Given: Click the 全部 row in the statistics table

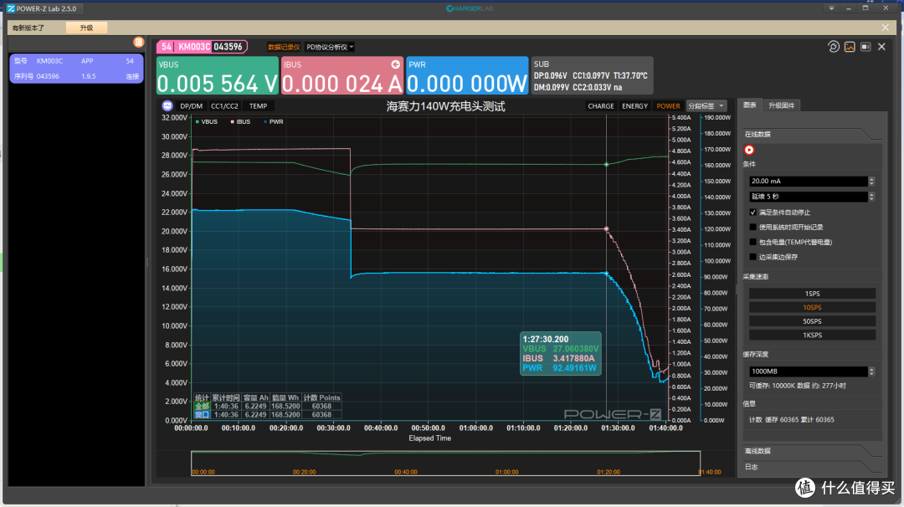Looking at the screenshot, I should (x=268, y=406).
